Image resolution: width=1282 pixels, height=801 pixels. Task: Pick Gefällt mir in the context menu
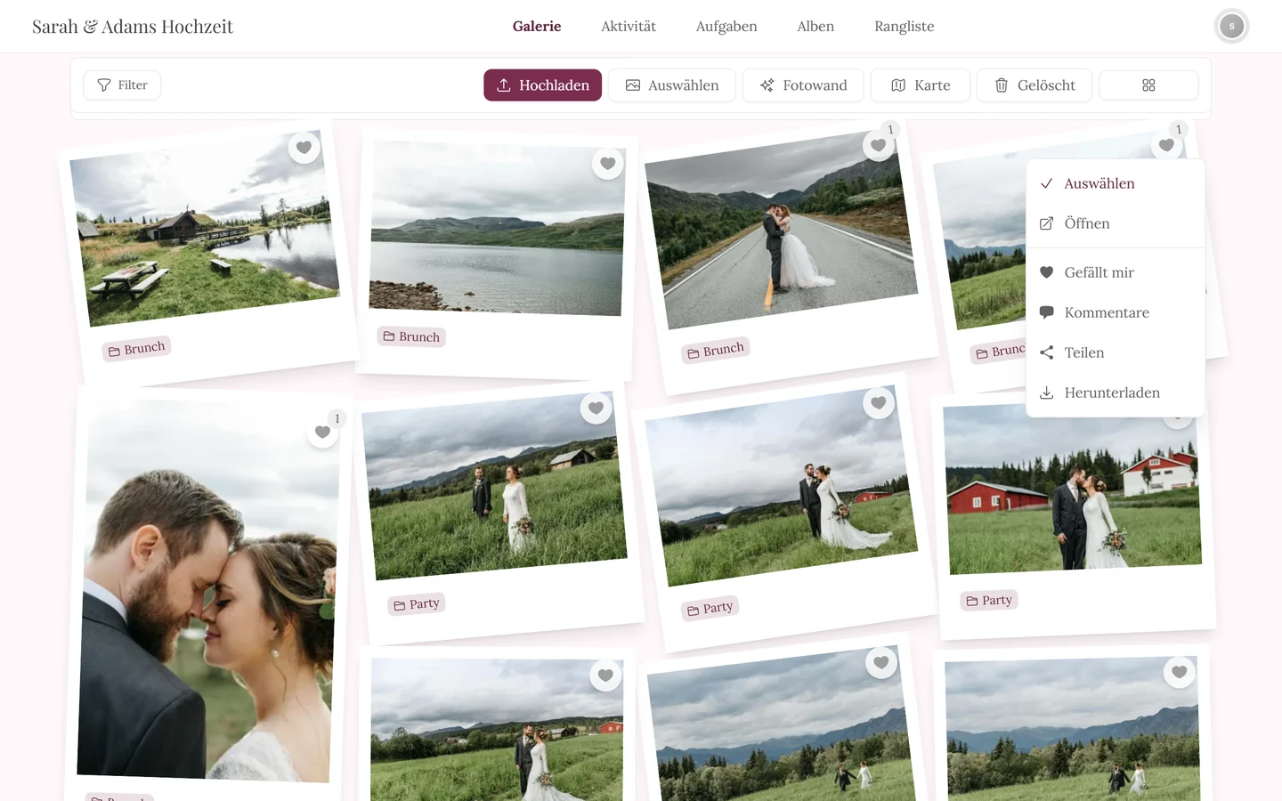pos(1116,272)
